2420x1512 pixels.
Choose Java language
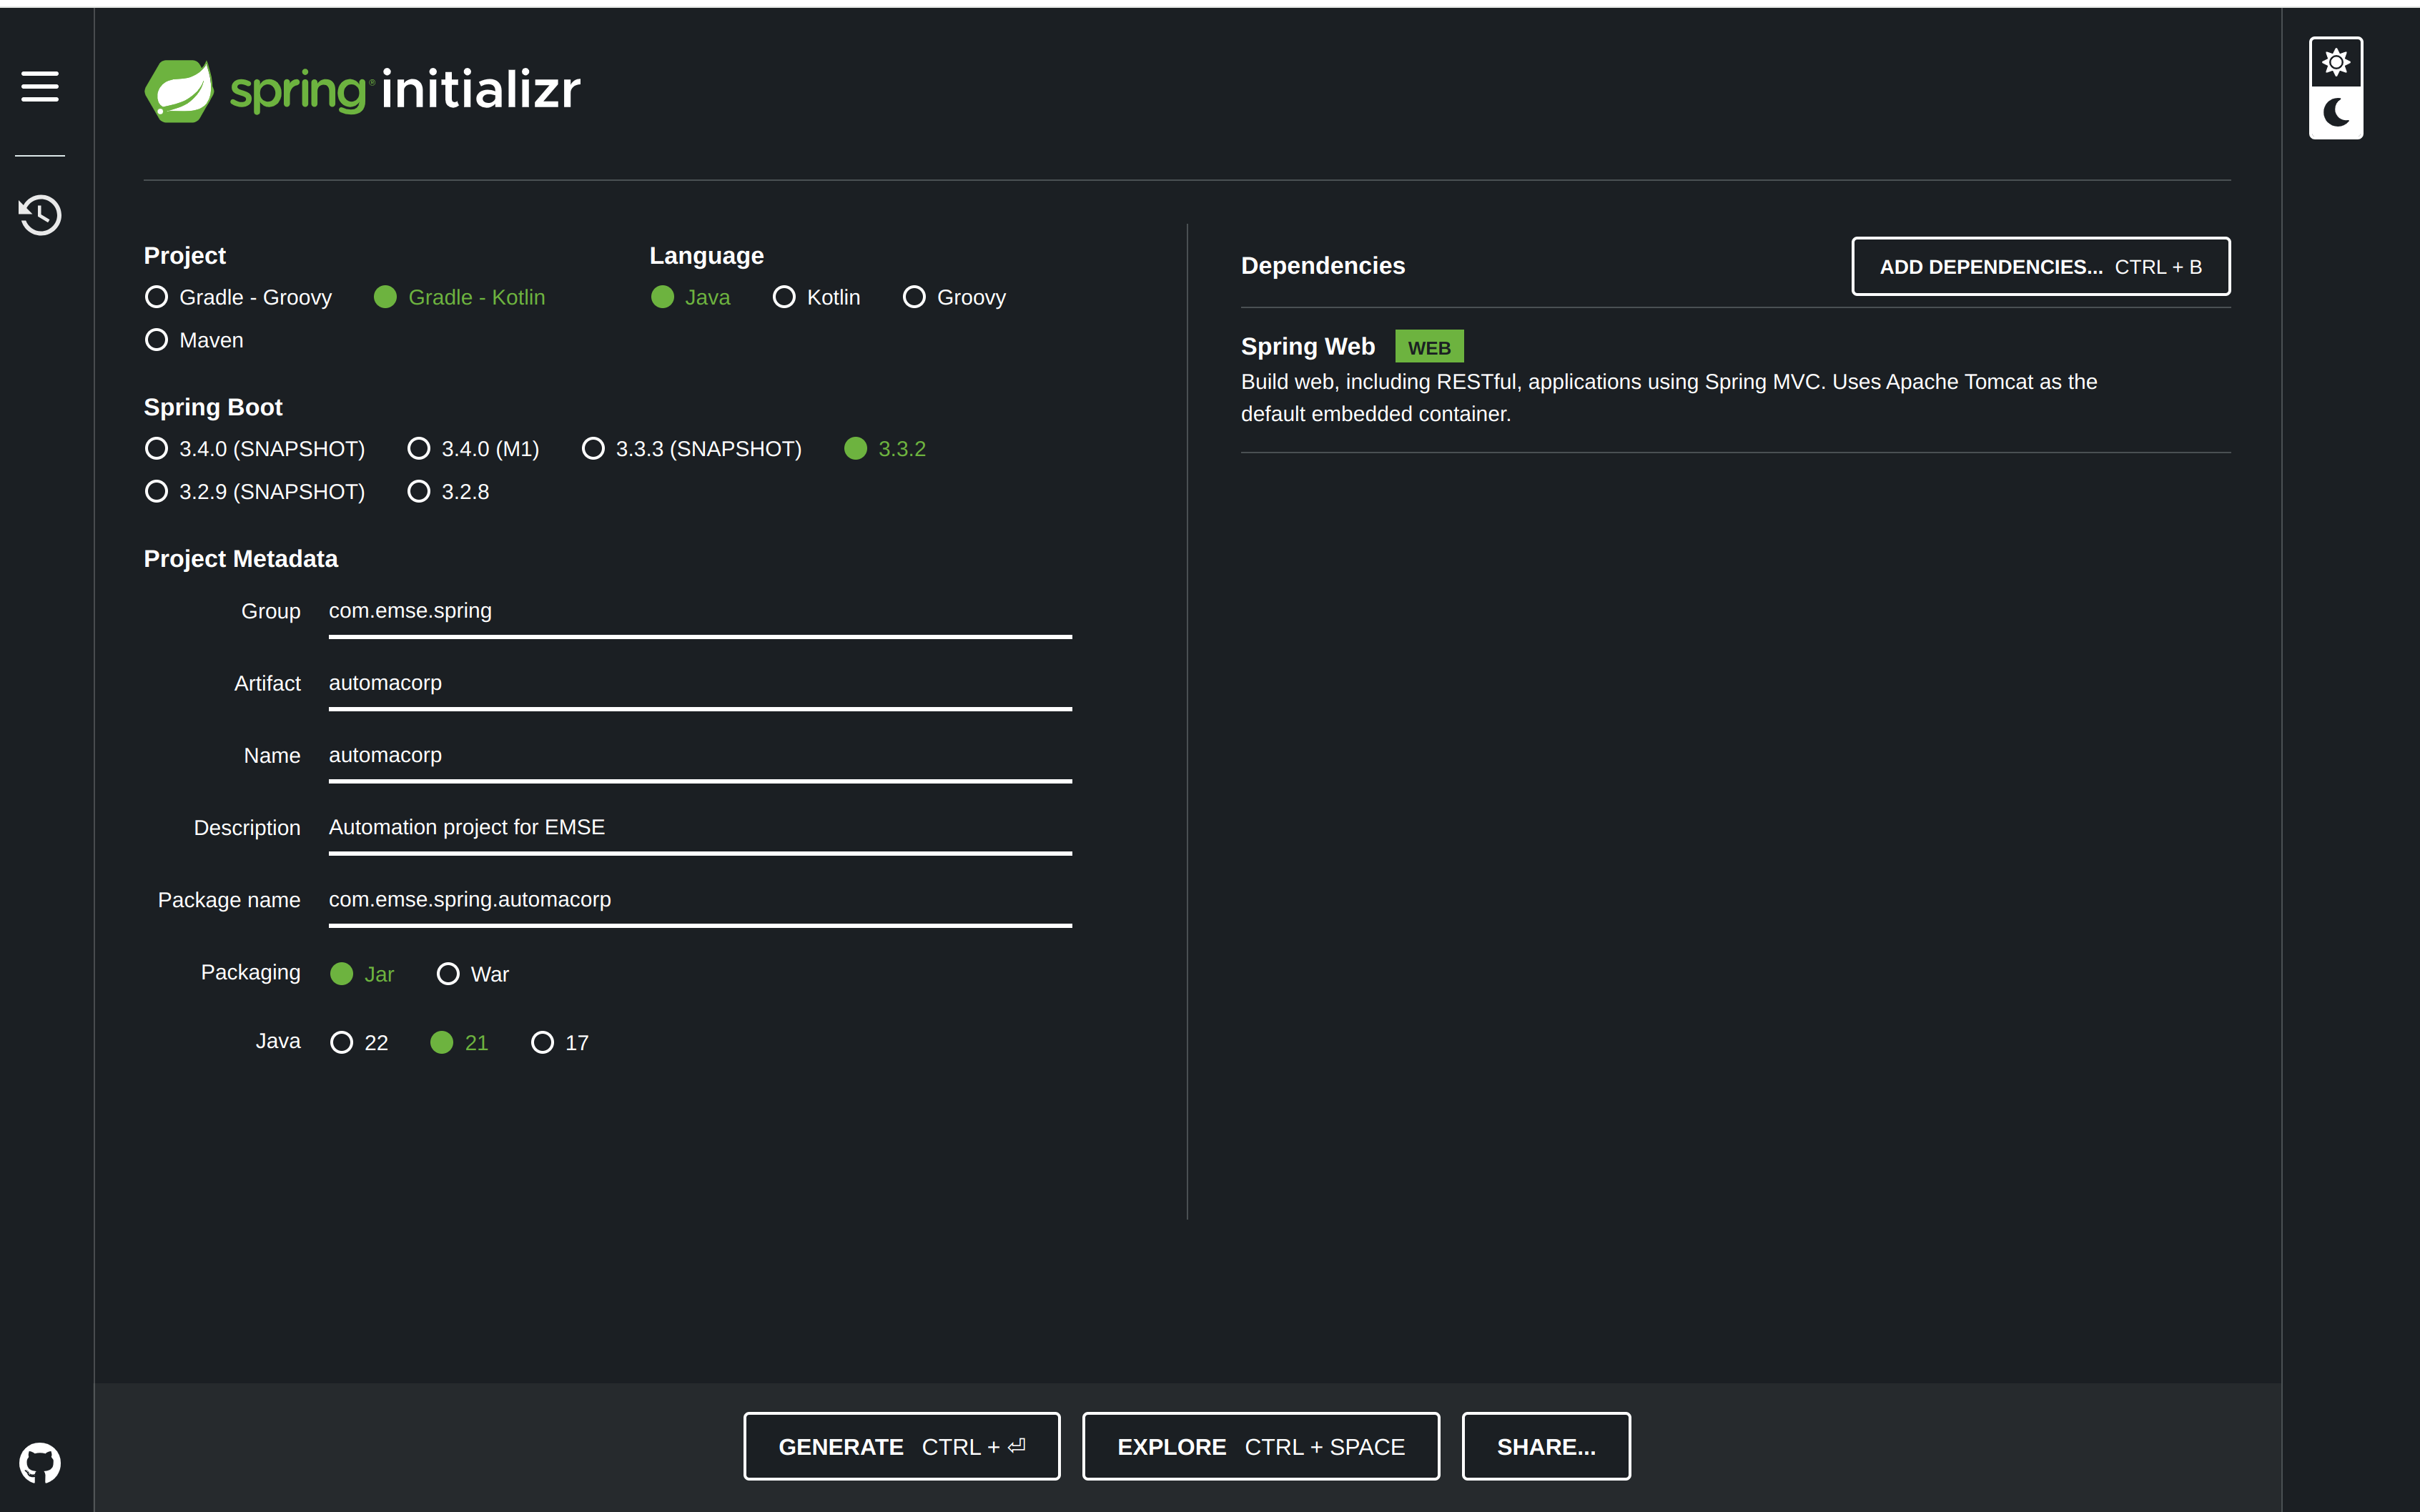click(x=690, y=297)
